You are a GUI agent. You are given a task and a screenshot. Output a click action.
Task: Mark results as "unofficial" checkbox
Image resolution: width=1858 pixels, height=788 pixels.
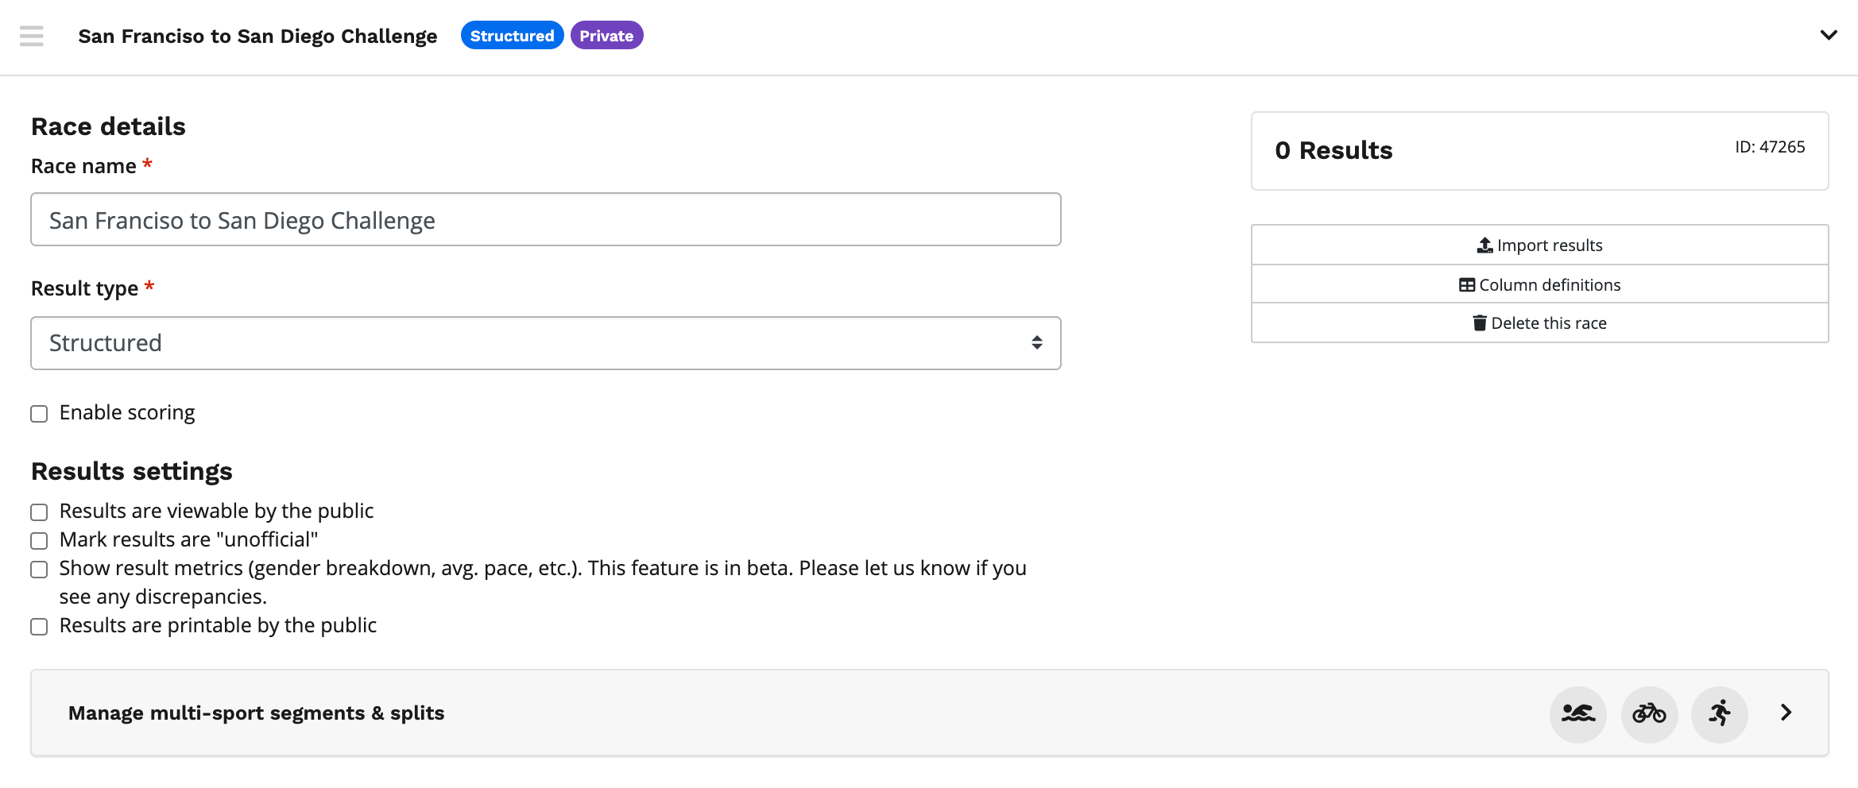point(39,541)
